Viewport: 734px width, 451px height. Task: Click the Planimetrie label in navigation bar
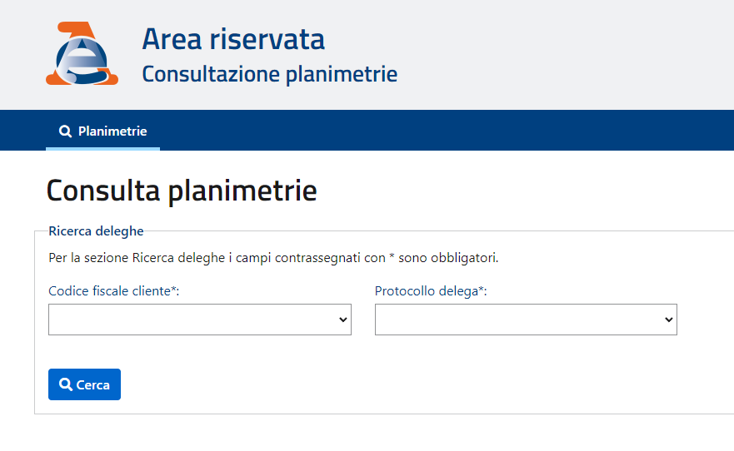pos(112,131)
